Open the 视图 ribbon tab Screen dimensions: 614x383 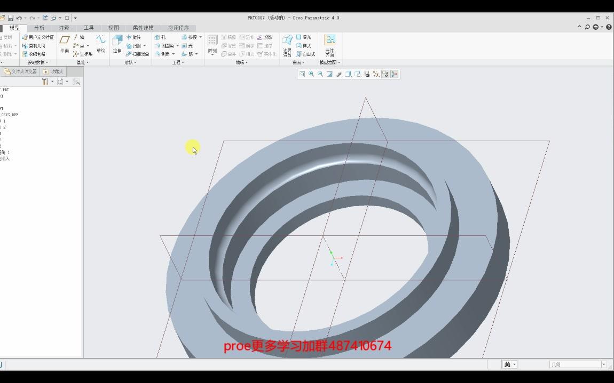[113, 28]
